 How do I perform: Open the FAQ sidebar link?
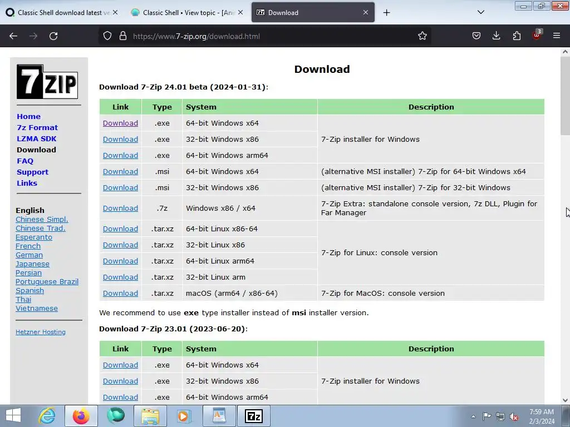[x=25, y=161]
